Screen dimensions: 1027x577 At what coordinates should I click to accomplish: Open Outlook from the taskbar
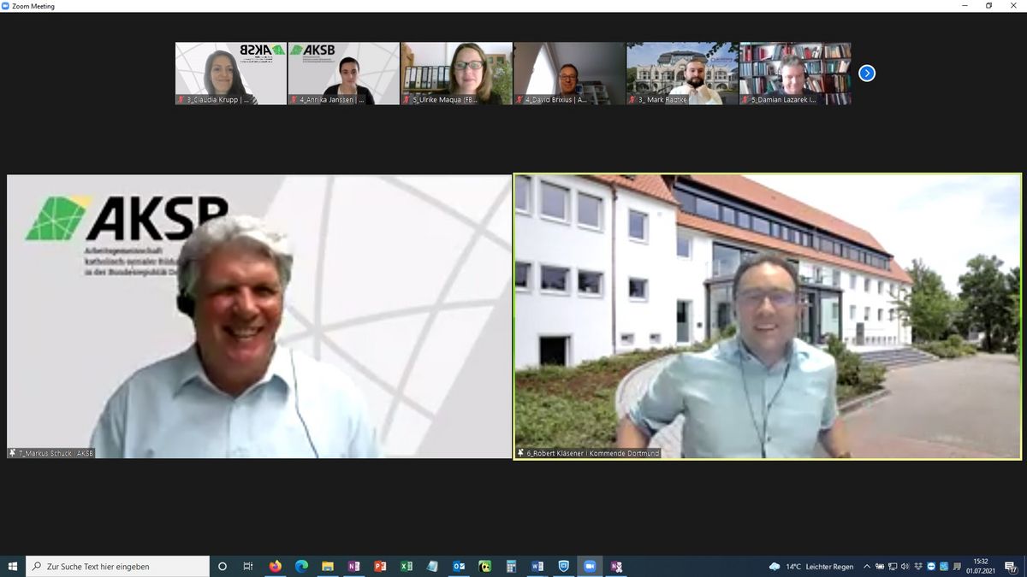tap(459, 566)
